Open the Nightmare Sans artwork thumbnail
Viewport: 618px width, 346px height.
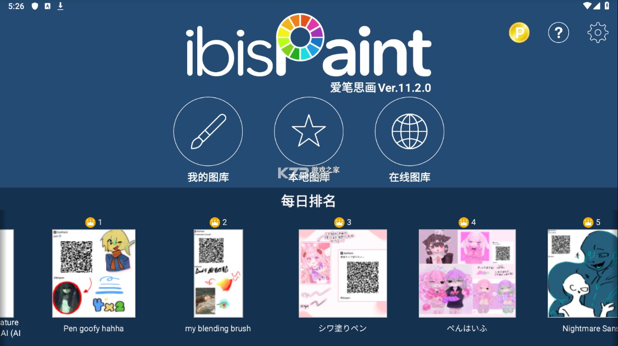(x=583, y=273)
